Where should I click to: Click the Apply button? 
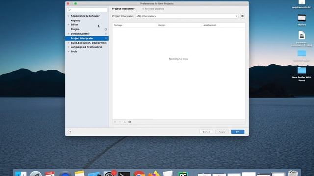222,132
